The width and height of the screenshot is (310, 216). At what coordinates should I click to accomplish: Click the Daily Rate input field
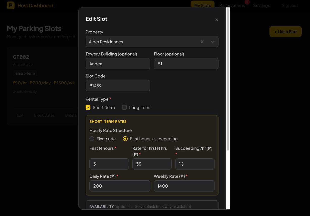tap(120, 186)
